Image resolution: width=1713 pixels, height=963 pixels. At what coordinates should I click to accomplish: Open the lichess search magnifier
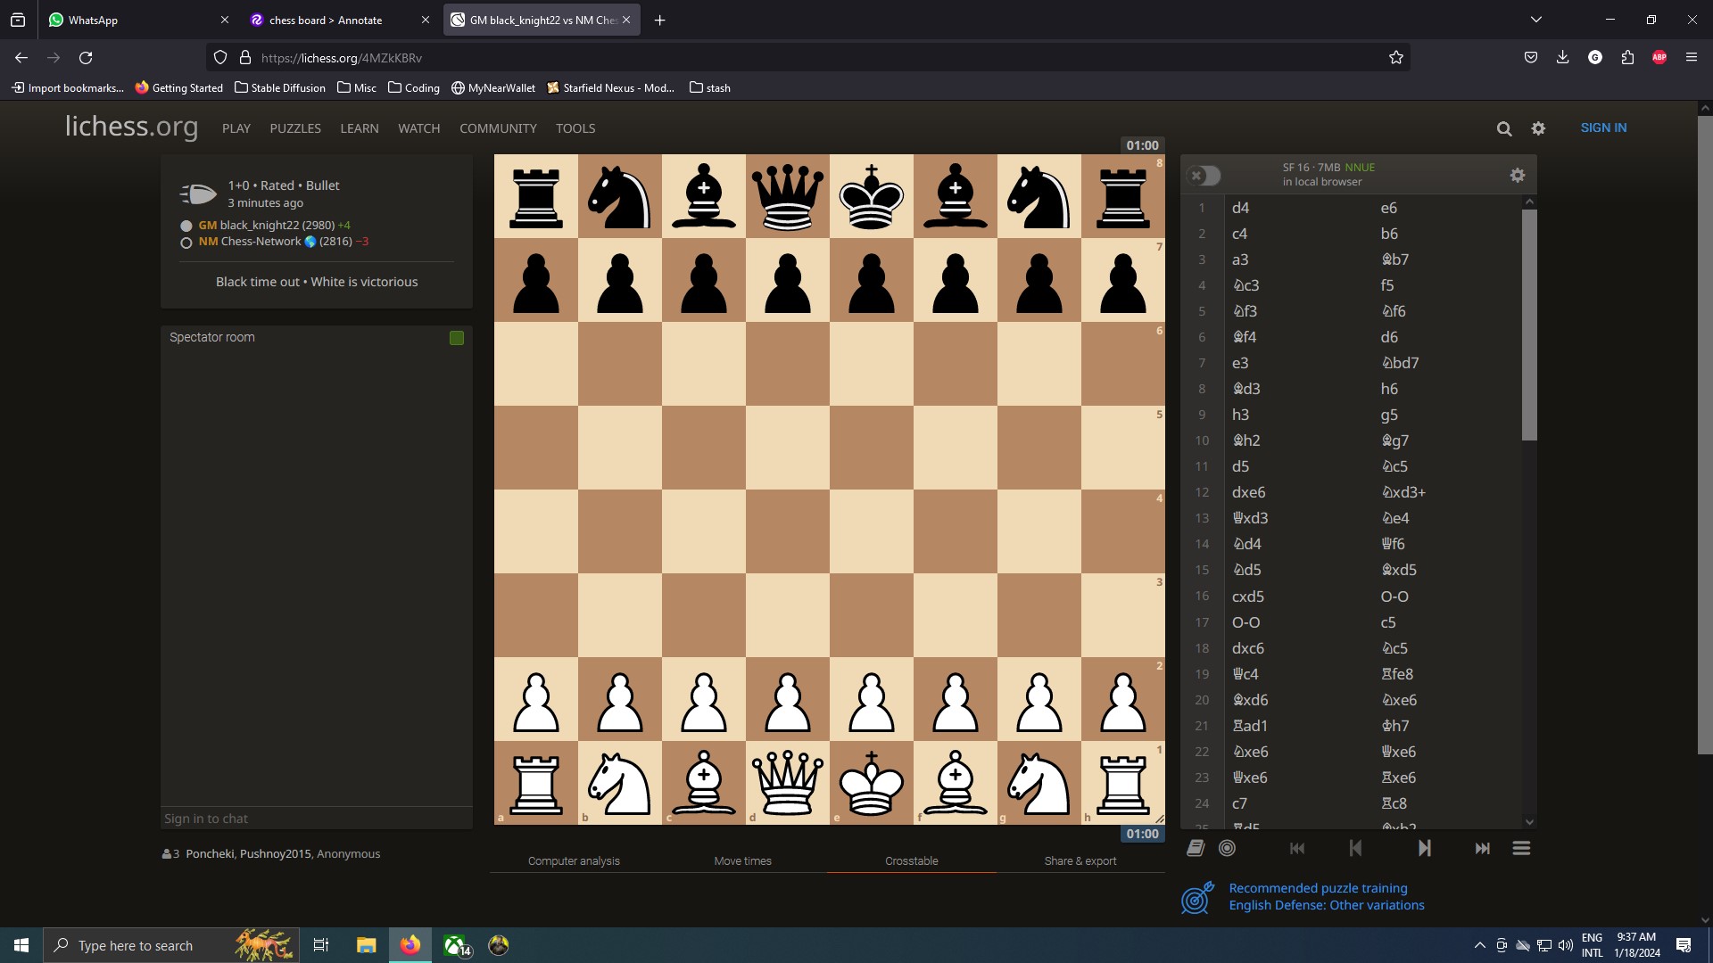(x=1504, y=128)
